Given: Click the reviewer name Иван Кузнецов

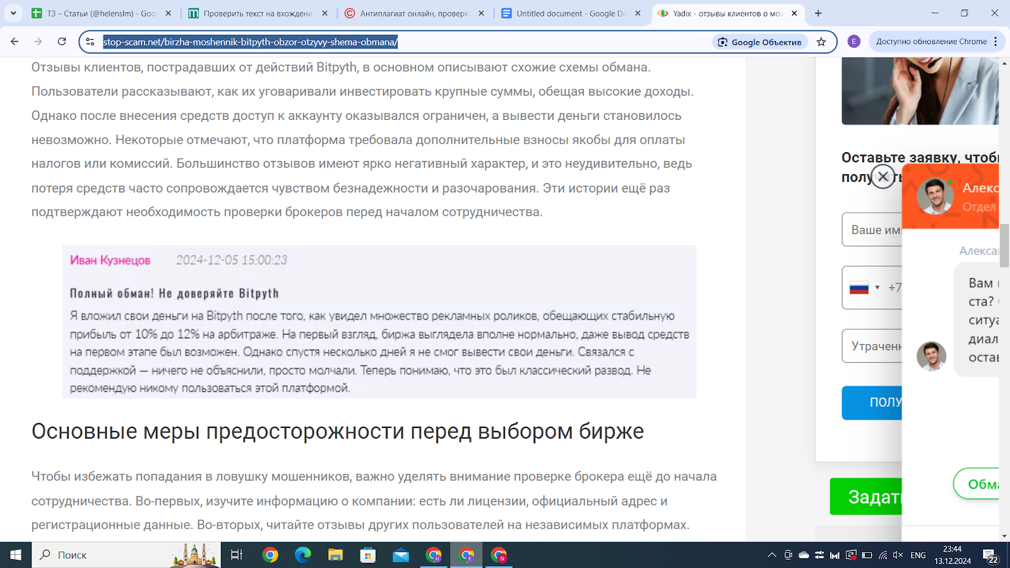Looking at the screenshot, I should coord(110,260).
